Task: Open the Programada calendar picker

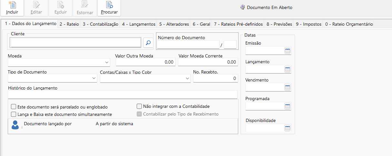Action: (x=288, y=106)
